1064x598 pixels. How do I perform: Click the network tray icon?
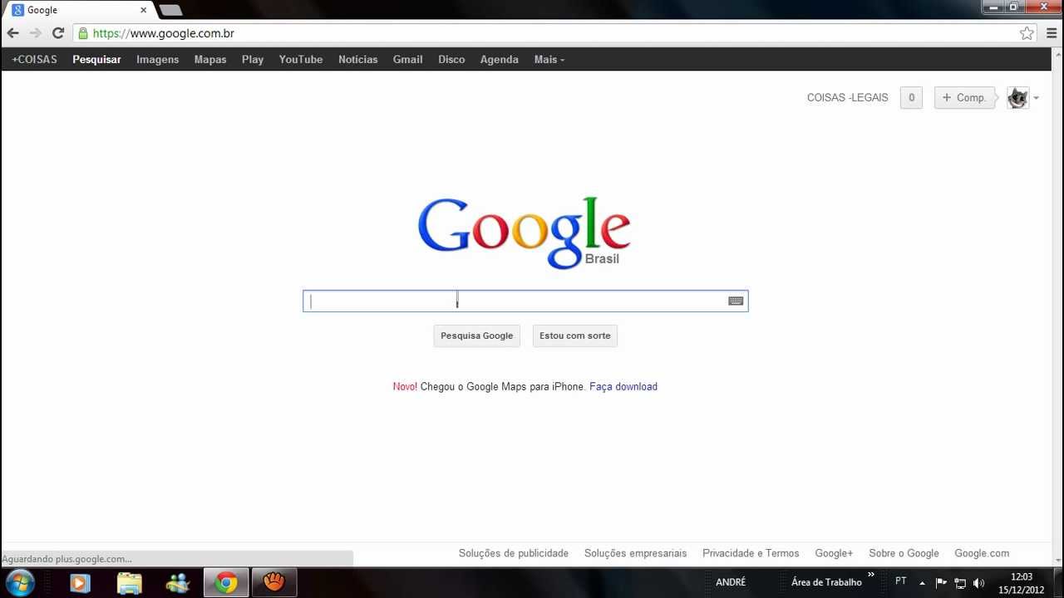(x=960, y=583)
